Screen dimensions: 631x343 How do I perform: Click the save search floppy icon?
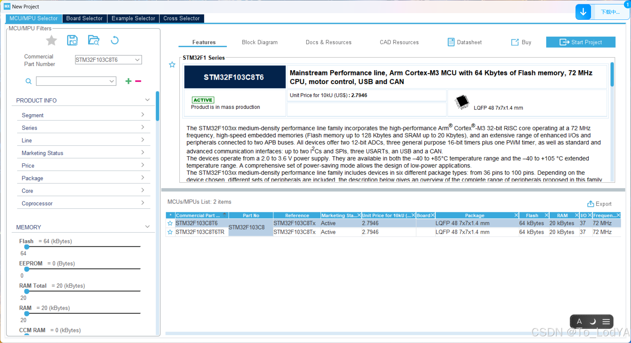pos(72,40)
